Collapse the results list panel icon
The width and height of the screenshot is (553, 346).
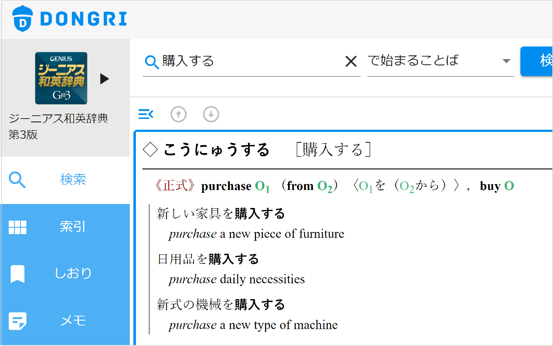click(x=146, y=114)
